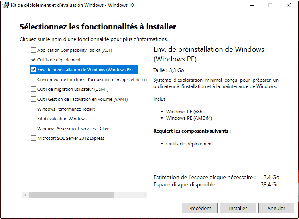Select Microsoft SQL Server 2012 Express label
The height and width of the screenshot is (219, 299).
point(71,138)
